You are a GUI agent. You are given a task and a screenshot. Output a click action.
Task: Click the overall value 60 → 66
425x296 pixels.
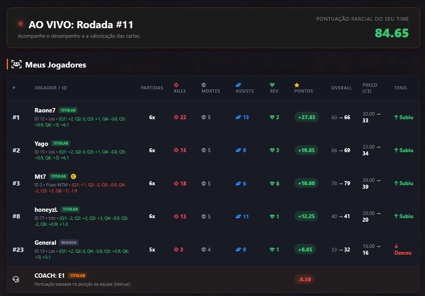341,117
